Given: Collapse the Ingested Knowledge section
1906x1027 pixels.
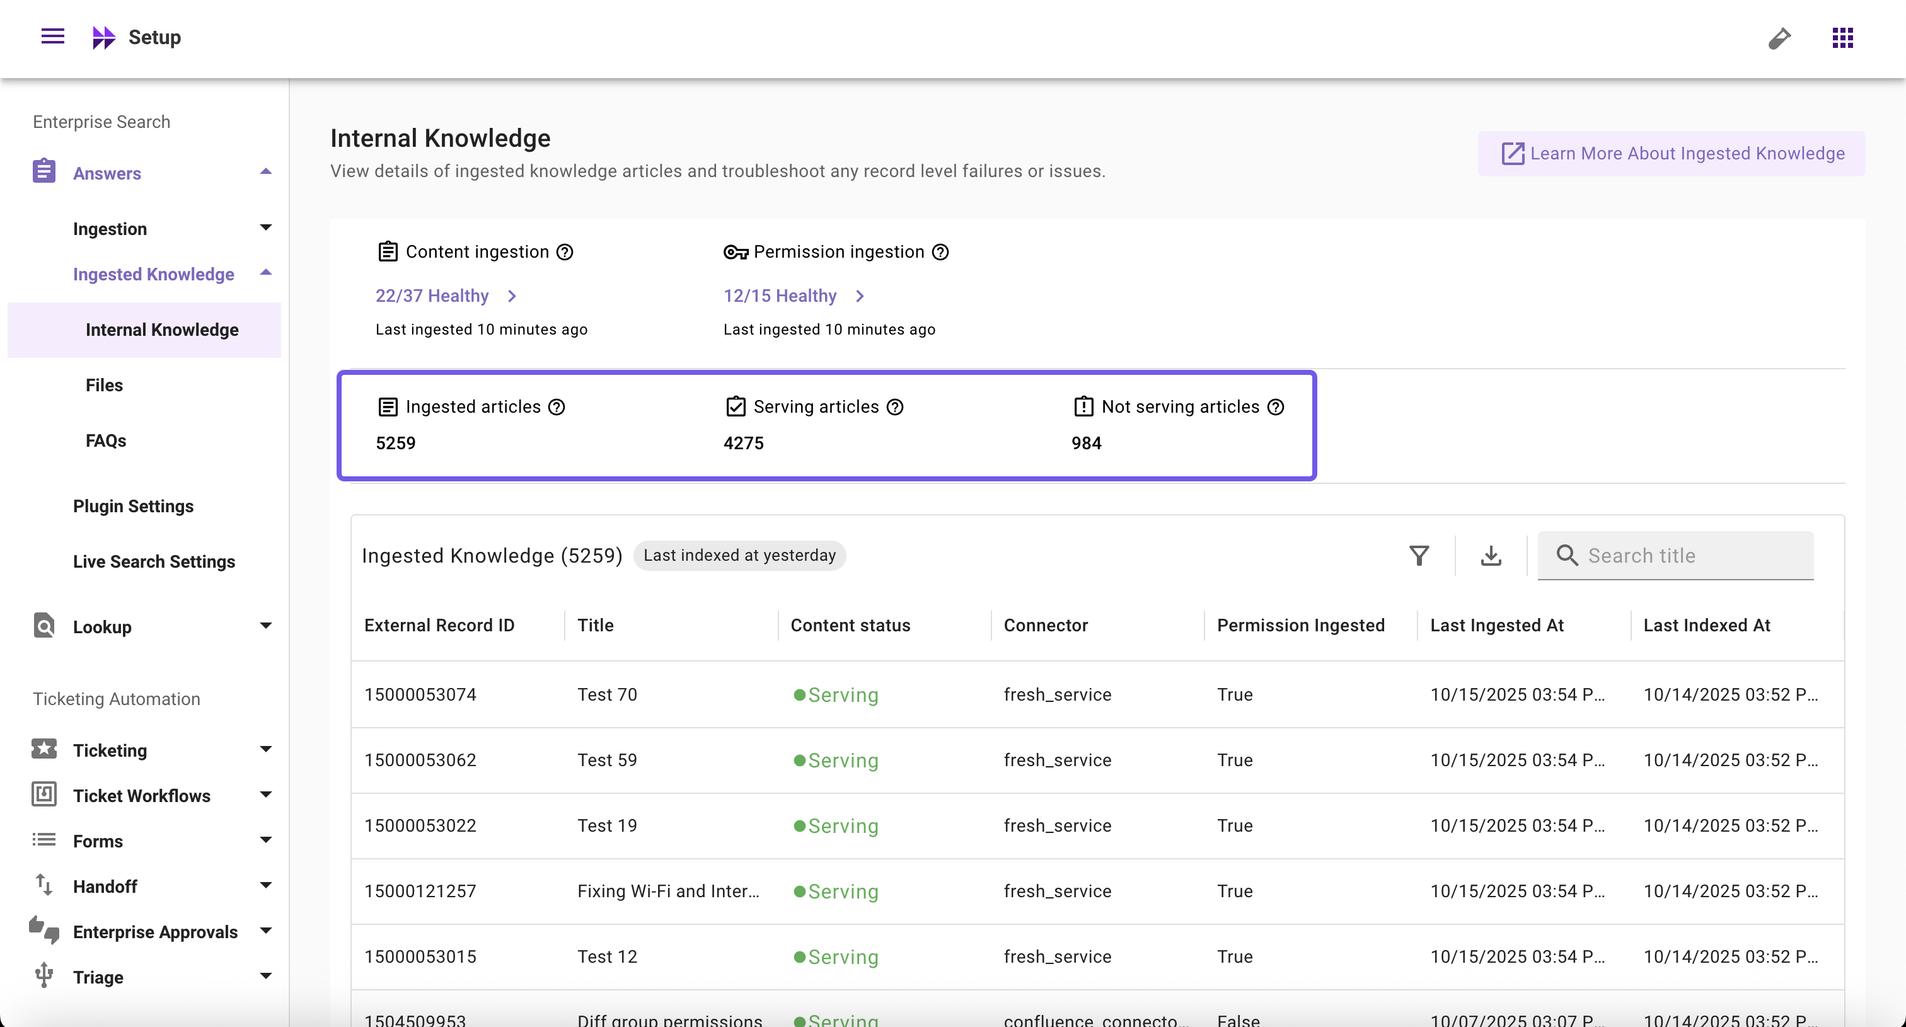Looking at the screenshot, I should click(x=265, y=273).
